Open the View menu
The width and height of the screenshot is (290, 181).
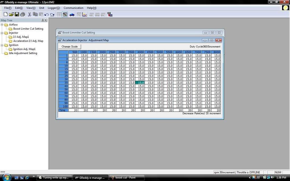coord(31,8)
